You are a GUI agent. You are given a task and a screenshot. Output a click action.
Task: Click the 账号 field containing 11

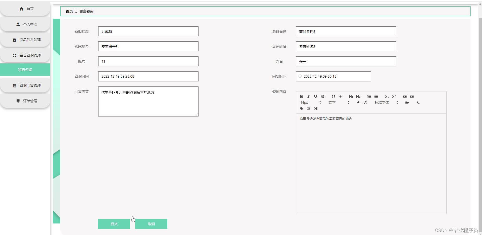(148, 61)
